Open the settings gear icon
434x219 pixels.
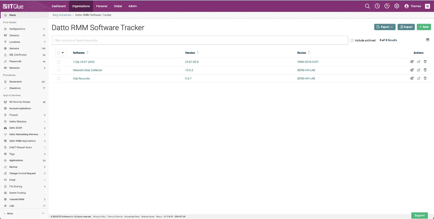coord(397,6)
